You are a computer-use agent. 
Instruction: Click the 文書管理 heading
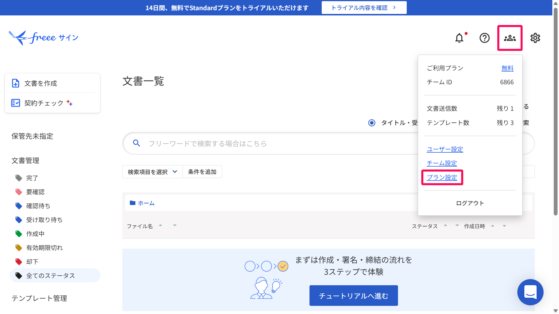(x=25, y=160)
